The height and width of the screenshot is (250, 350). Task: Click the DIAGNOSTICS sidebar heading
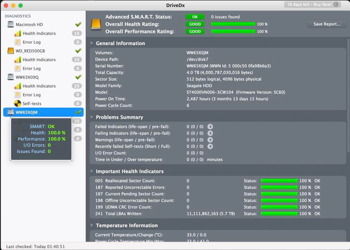point(18,16)
